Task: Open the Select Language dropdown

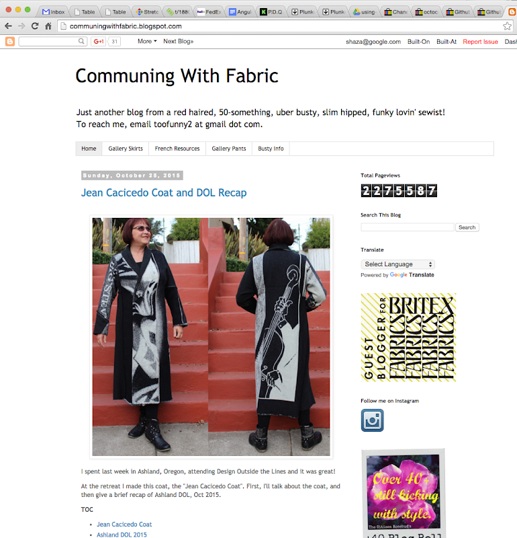Action: (397, 264)
